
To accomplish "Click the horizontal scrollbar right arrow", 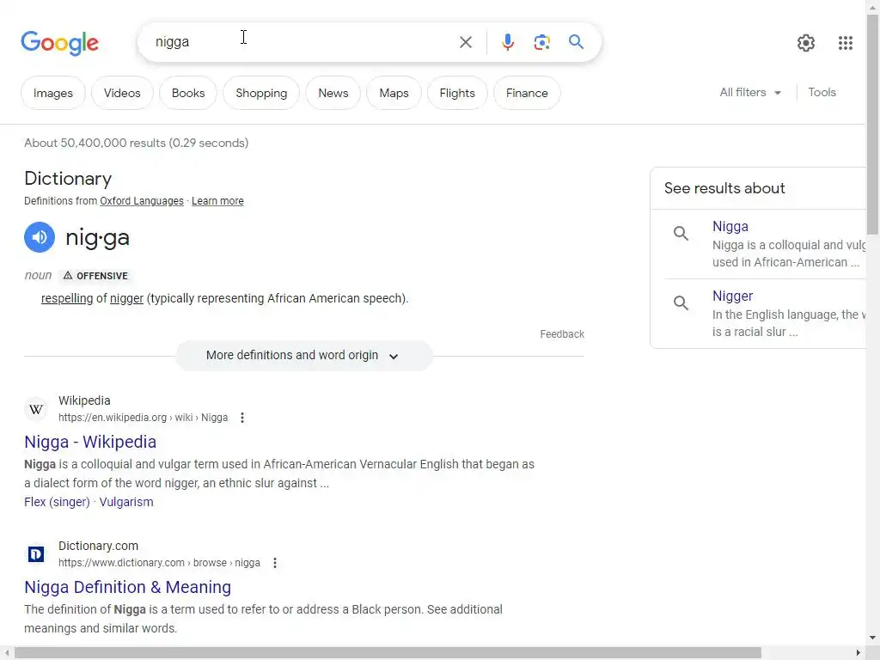I will tap(859, 653).
